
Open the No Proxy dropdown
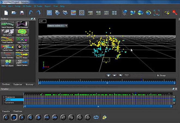coord(165,75)
